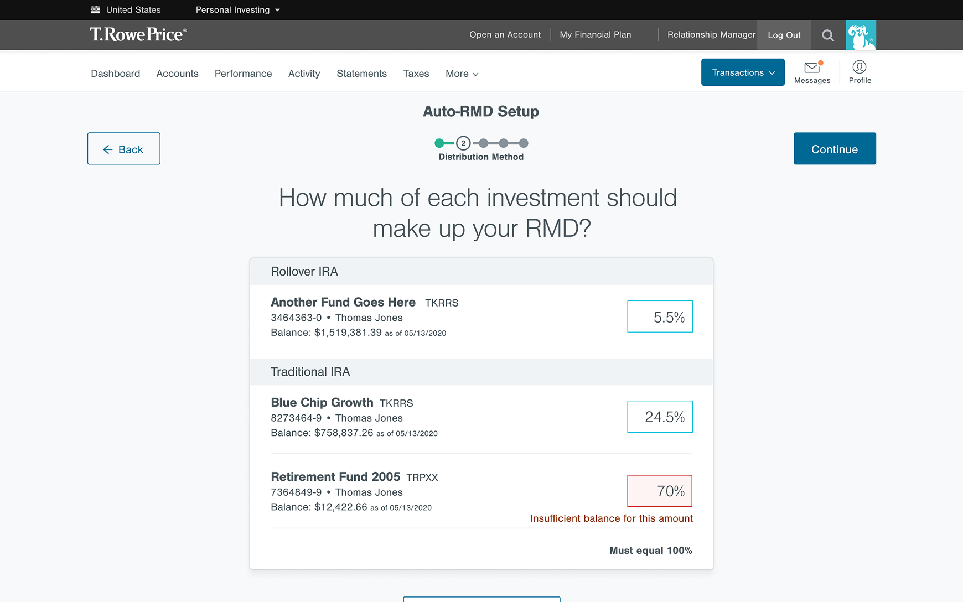
Task: Click the Traditional IRA section header
Action: pos(482,372)
